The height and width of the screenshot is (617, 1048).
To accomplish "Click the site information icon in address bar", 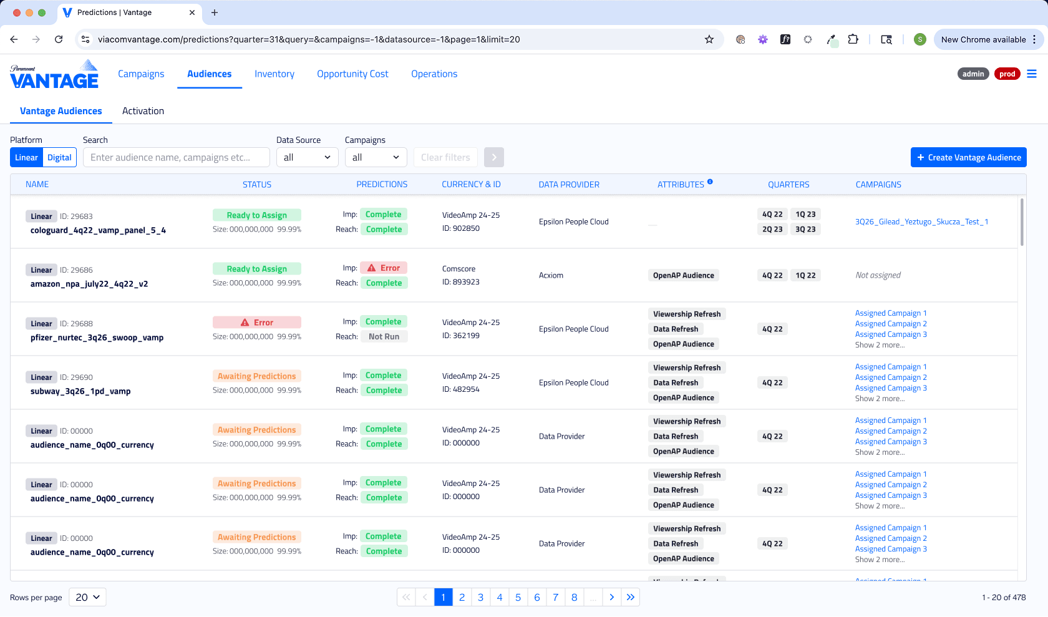I will tap(85, 39).
